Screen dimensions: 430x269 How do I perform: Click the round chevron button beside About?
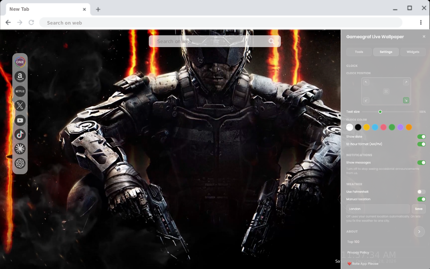[x=419, y=232]
